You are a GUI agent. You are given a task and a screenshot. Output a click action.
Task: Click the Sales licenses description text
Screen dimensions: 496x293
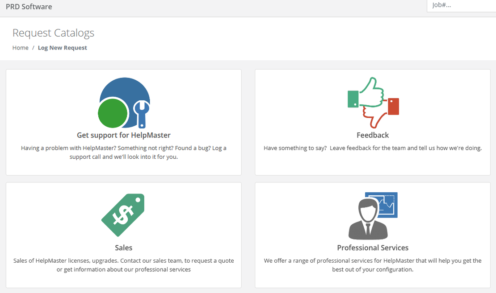tap(124, 265)
